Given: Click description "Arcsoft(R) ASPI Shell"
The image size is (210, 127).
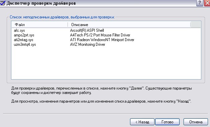Looking at the screenshot, I should pyautogui.click(x=87, y=30).
